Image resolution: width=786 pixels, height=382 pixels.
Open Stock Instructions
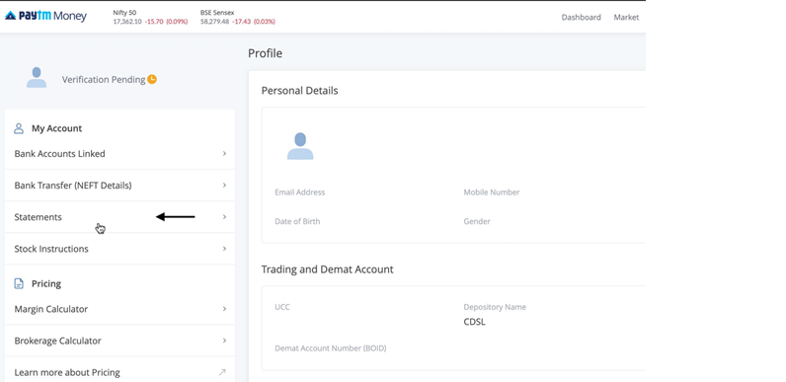[119, 248]
